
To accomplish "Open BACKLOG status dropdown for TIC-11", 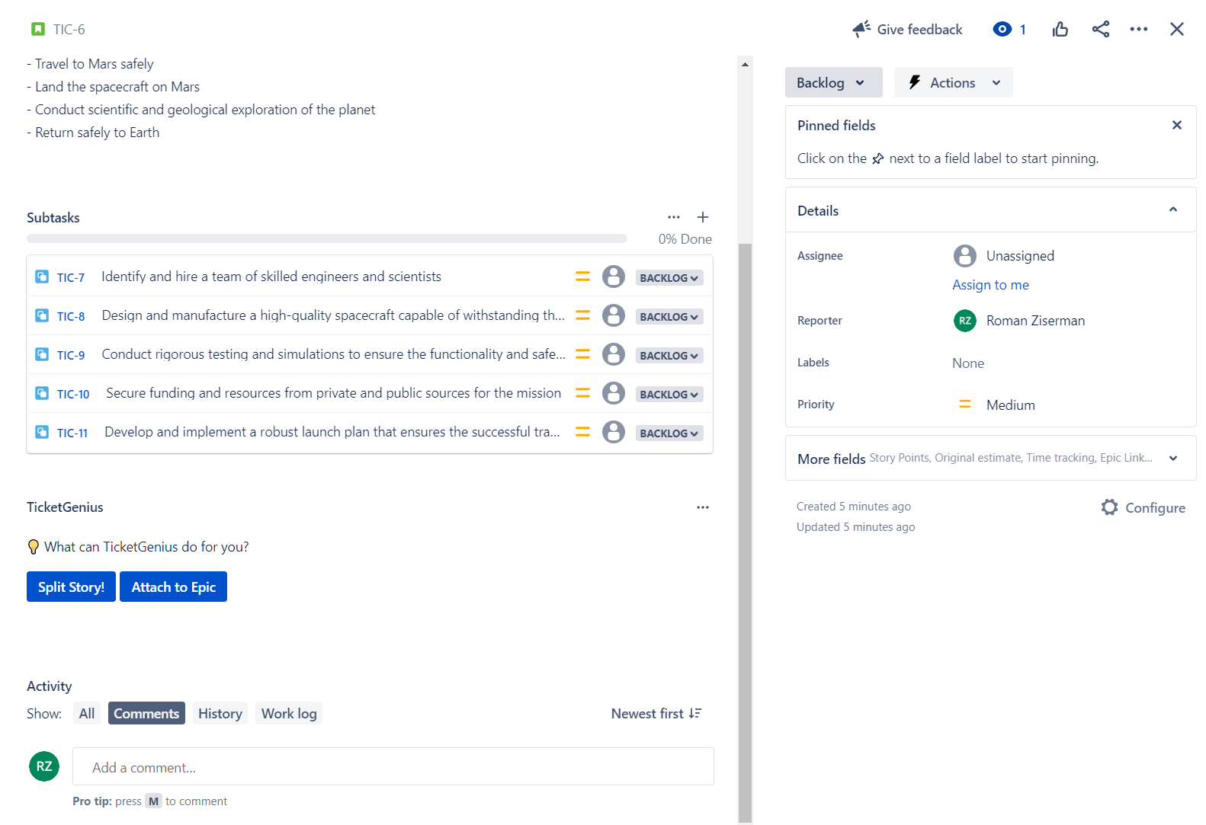I will coord(669,433).
